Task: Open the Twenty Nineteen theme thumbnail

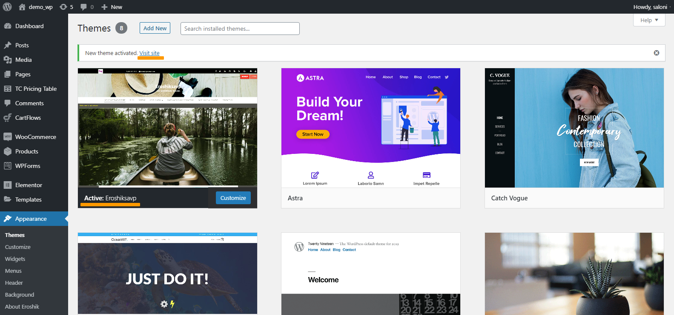Action: (371, 274)
